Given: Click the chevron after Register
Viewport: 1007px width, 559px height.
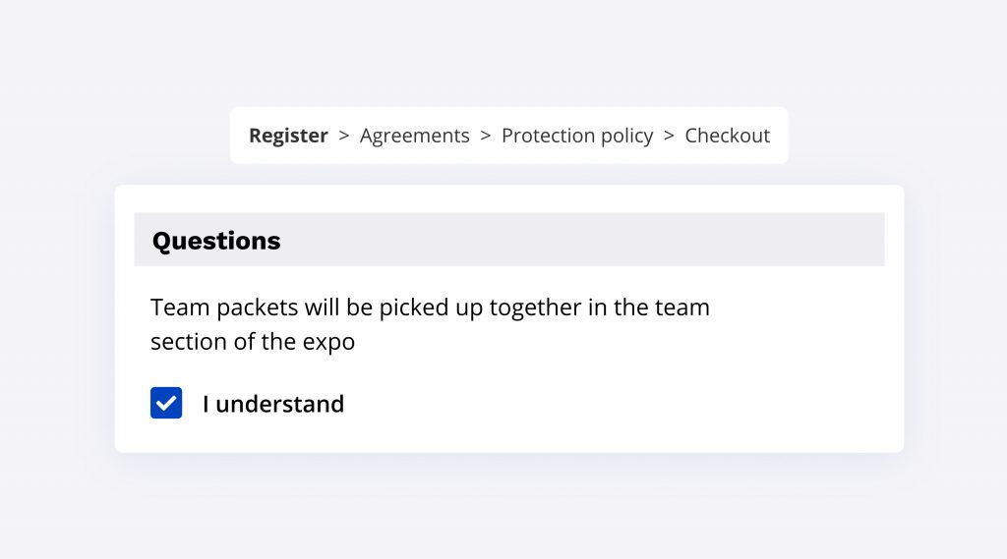Looking at the screenshot, I should [344, 136].
